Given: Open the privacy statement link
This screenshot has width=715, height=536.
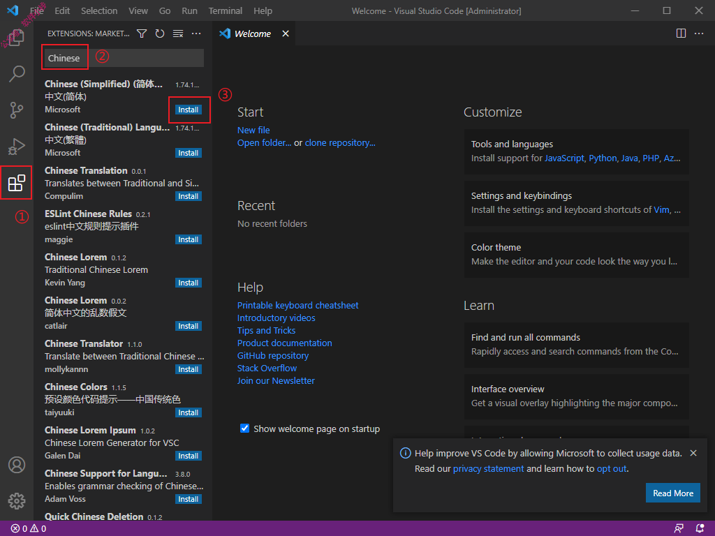Looking at the screenshot, I should coord(488,469).
